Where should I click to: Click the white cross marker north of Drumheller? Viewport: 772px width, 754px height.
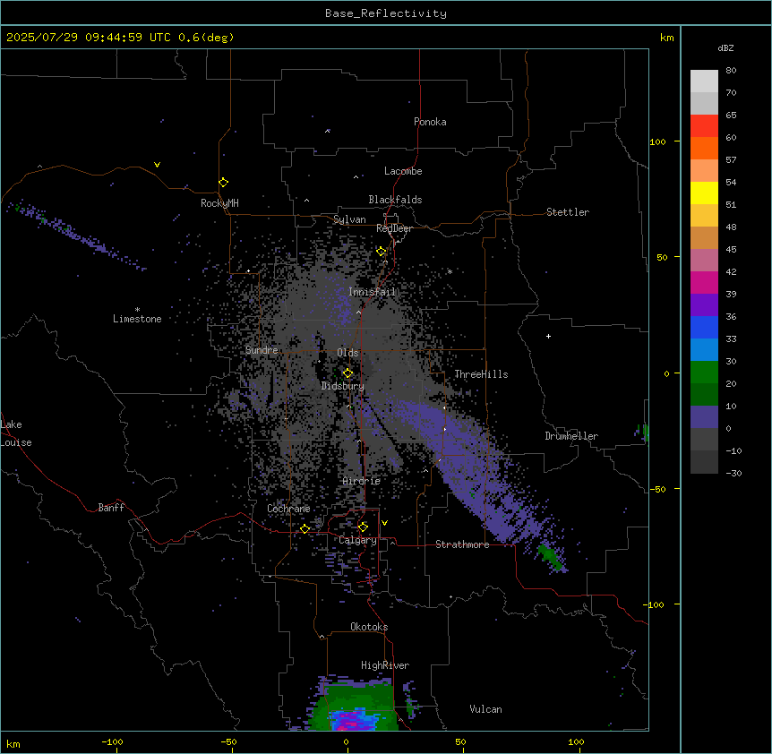click(548, 336)
